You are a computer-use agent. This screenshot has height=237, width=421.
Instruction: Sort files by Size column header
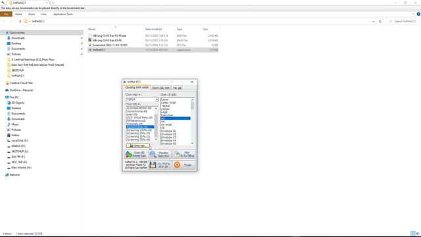click(x=205, y=29)
